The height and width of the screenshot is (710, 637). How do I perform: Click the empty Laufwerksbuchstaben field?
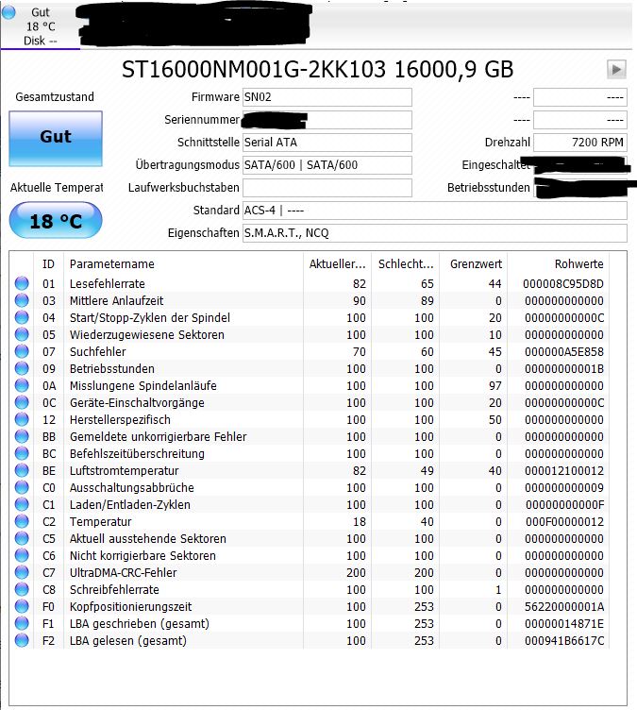click(x=327, y=188)
